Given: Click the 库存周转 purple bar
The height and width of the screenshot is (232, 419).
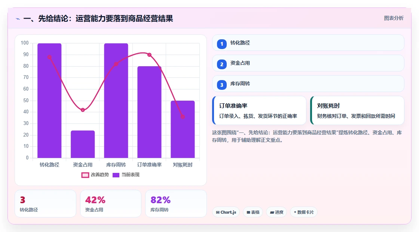Looking at the screenshot, I should pyautogui.click(x=116, y=101).
